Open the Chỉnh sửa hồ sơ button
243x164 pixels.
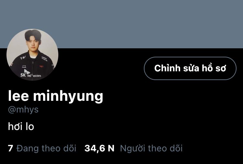[x=190, y=68]
